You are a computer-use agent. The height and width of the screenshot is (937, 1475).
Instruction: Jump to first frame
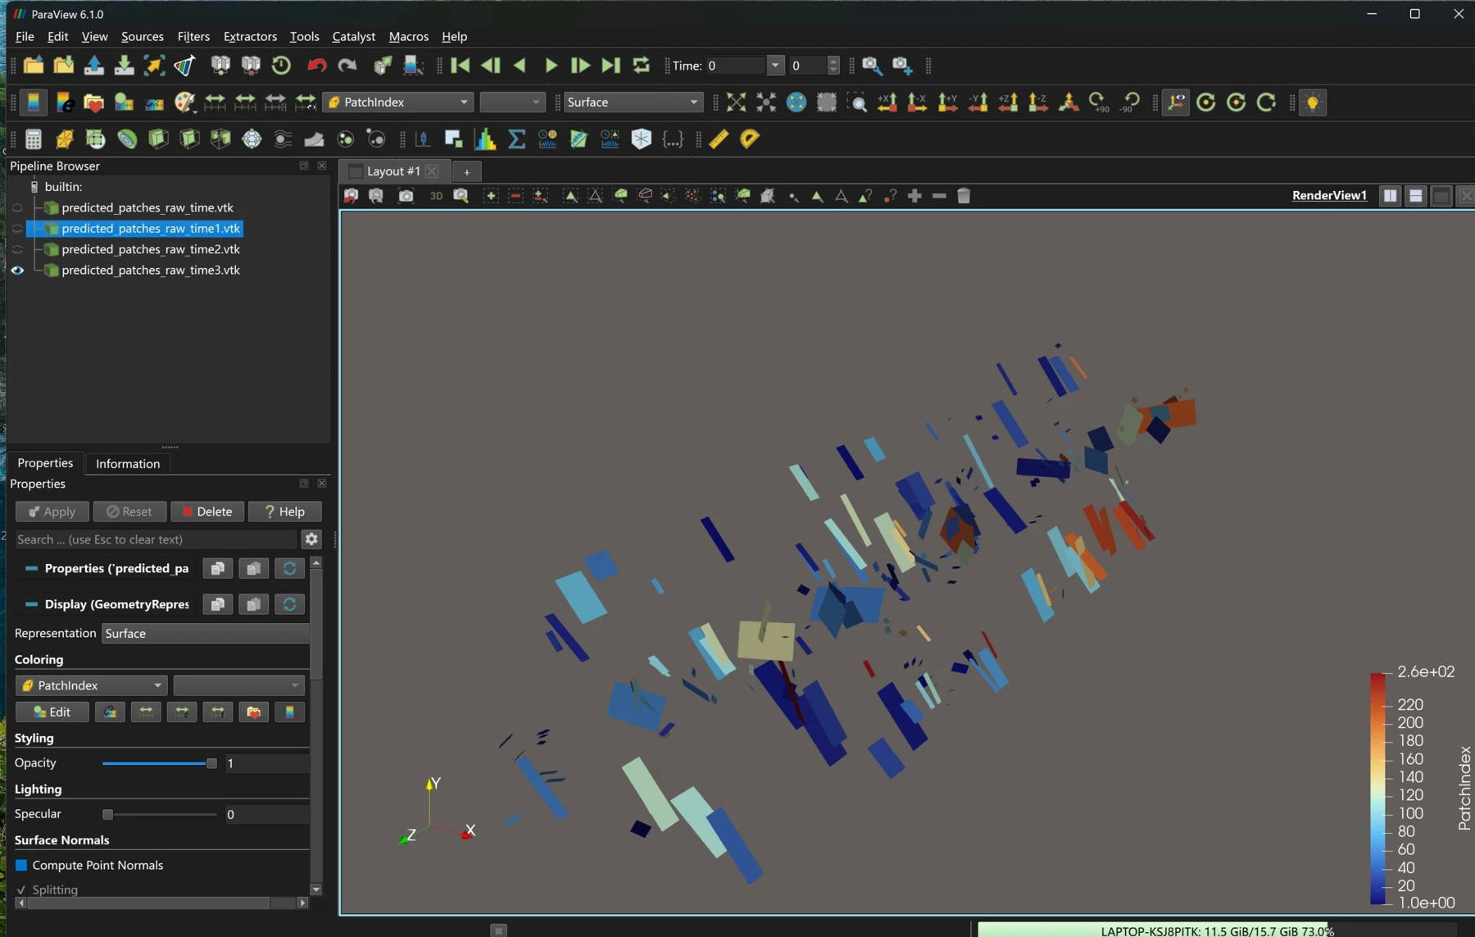click(x=461, y=66)
